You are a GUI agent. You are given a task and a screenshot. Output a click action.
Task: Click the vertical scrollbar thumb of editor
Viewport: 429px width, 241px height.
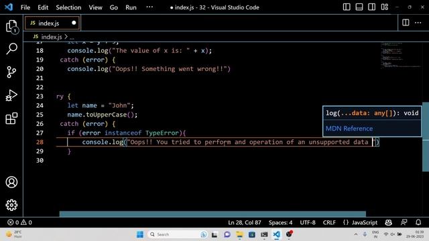[x=426, y=137]
